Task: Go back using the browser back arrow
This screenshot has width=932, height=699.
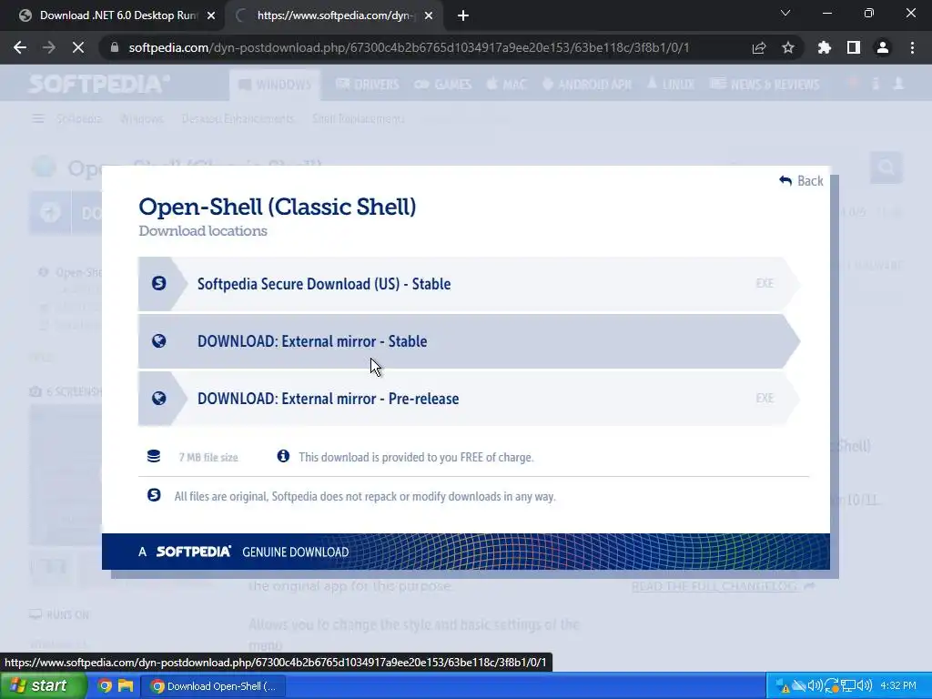Action: click(x=20, y=47)
